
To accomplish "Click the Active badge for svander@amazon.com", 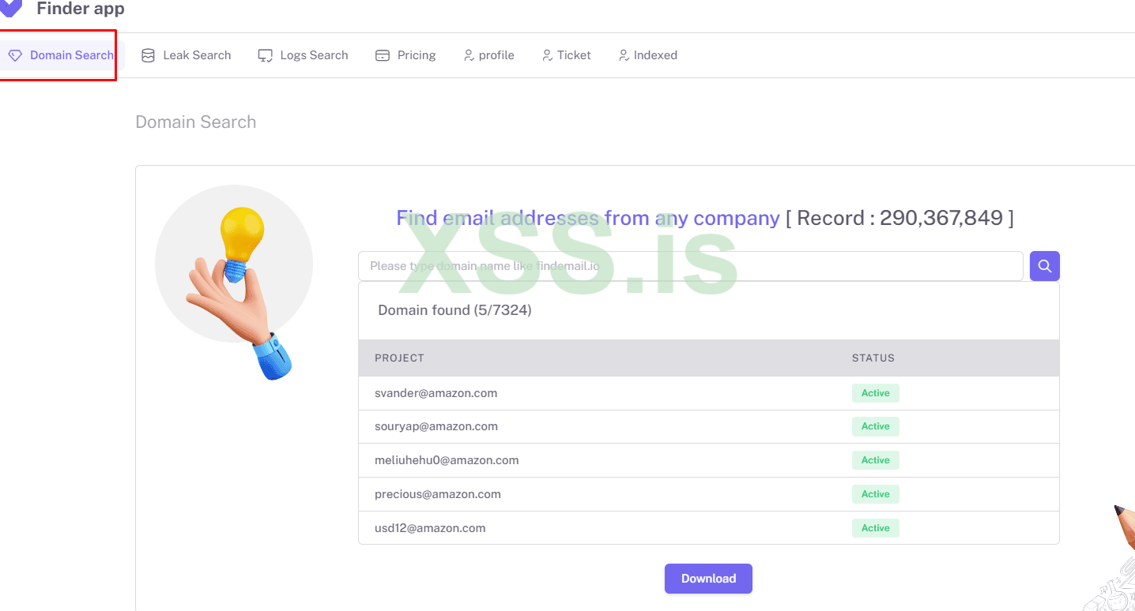I will pyautogui.click(x=875, y=393).
